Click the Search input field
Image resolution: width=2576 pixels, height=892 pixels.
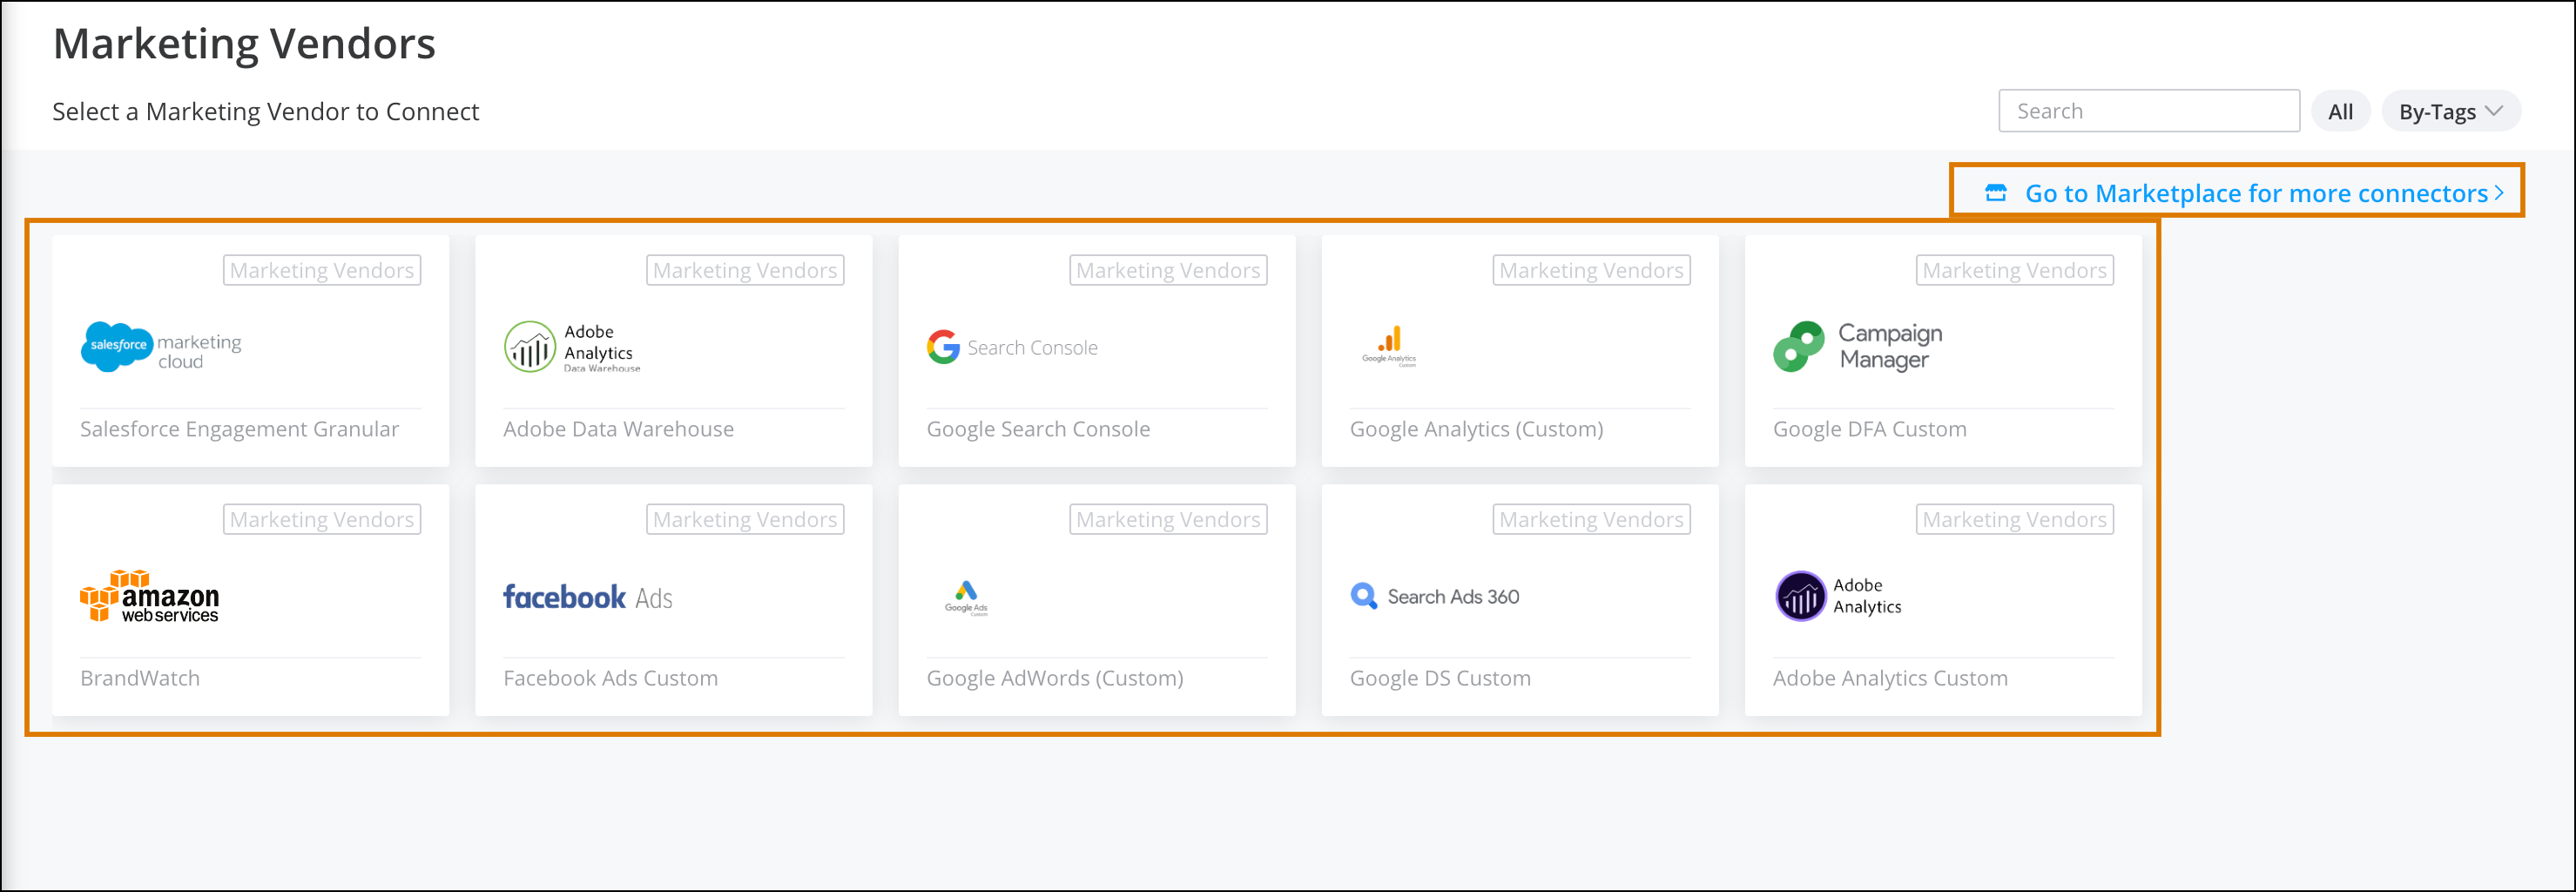click(x=2149, y=111)
